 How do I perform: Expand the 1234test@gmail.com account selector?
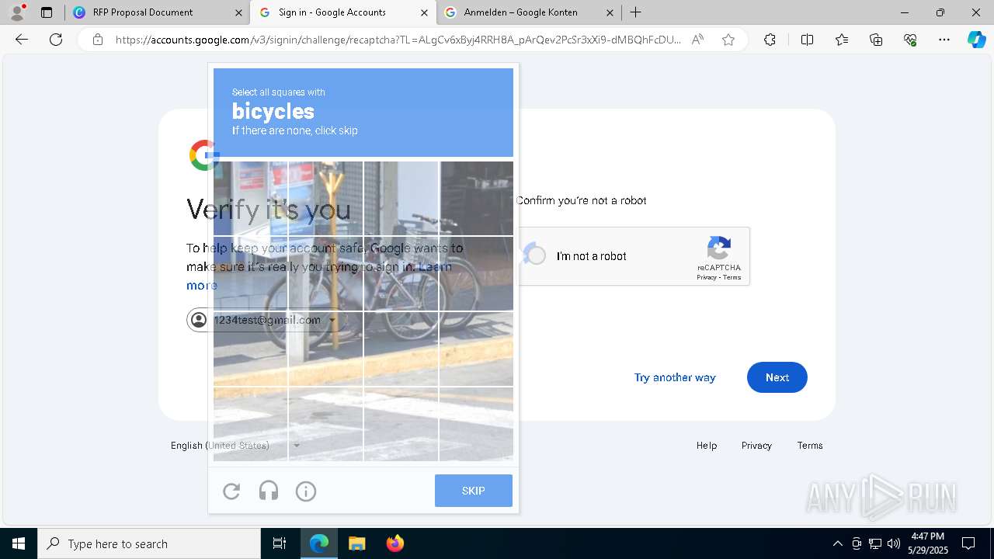[266, 320]
